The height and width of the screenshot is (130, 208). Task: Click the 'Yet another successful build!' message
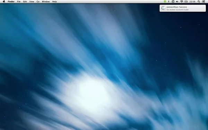click(177, 10)
